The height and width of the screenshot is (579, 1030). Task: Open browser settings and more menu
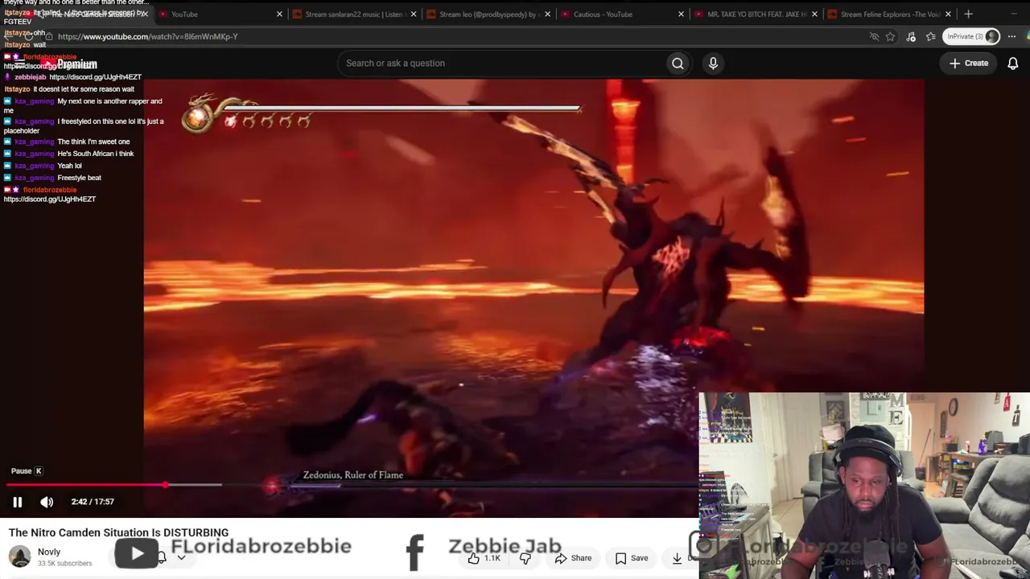(1012, 36)
